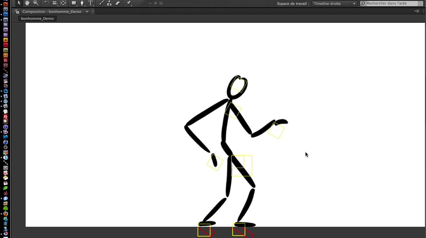The width and height of the screenshot is (426, 238).
Task: Close the bonhomme_Demo composition panel
Action: (93, 12)
